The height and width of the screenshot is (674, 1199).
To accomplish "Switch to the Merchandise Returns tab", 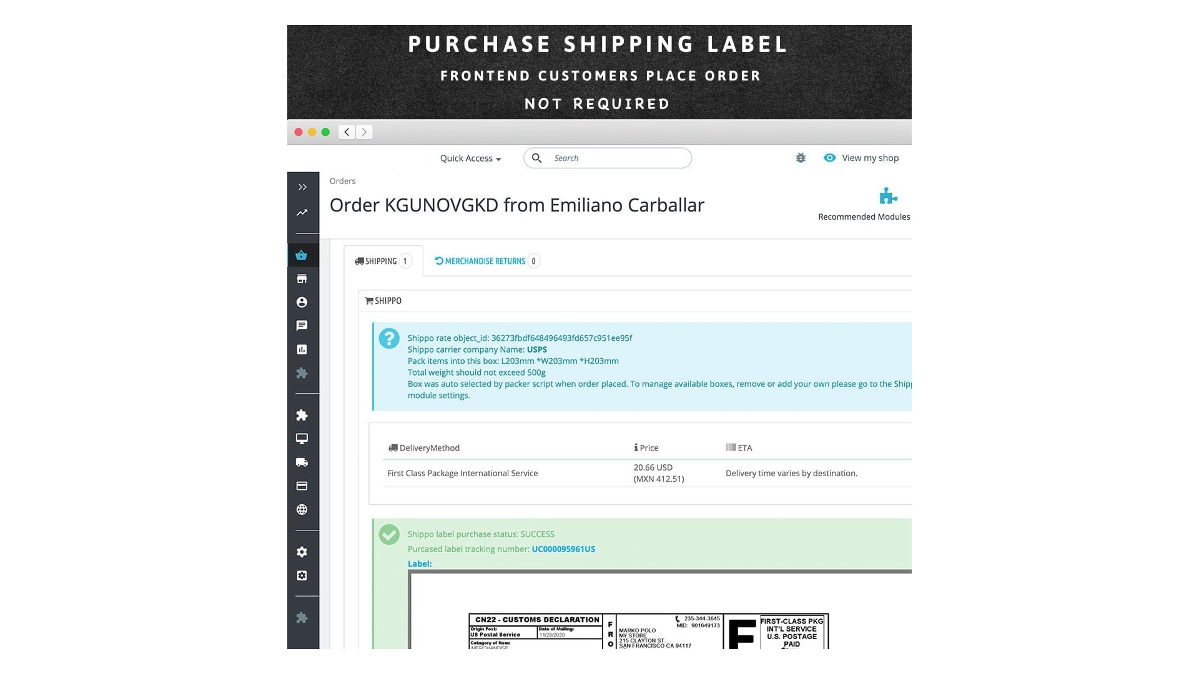I will [x=486, y=261].
